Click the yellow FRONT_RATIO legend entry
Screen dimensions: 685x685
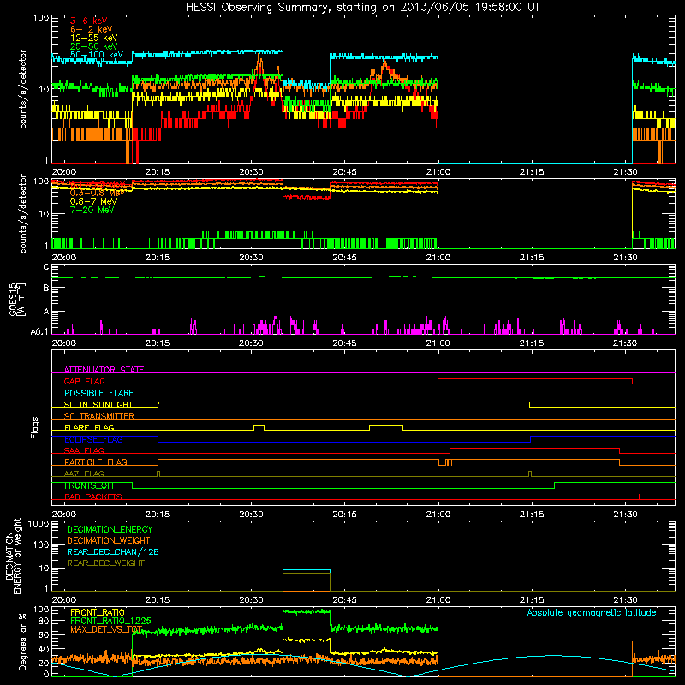coord(98,612)
